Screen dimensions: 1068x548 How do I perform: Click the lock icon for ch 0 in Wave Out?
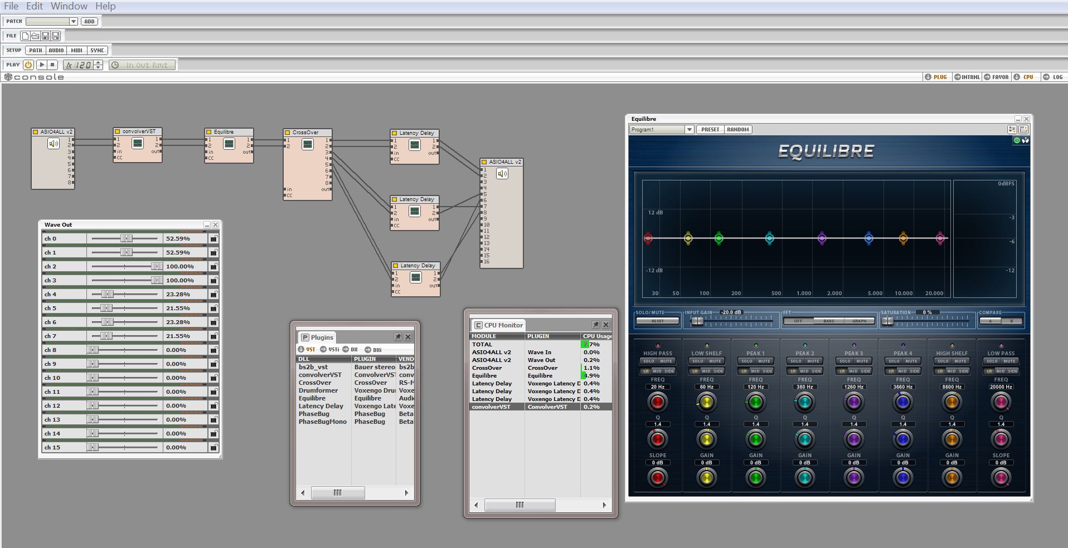[213, 238]
